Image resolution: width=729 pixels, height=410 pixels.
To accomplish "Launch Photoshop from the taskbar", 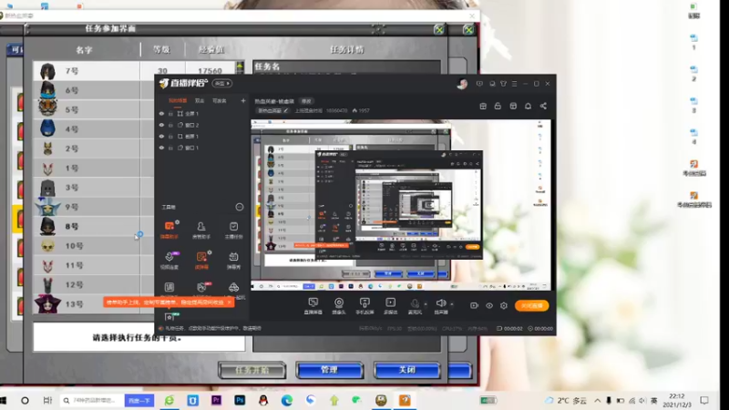I will click(x=240, y=400).
